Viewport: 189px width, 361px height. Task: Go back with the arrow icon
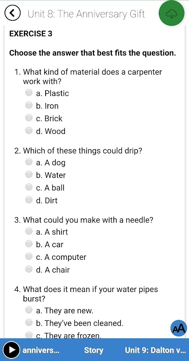coord(13,14)
